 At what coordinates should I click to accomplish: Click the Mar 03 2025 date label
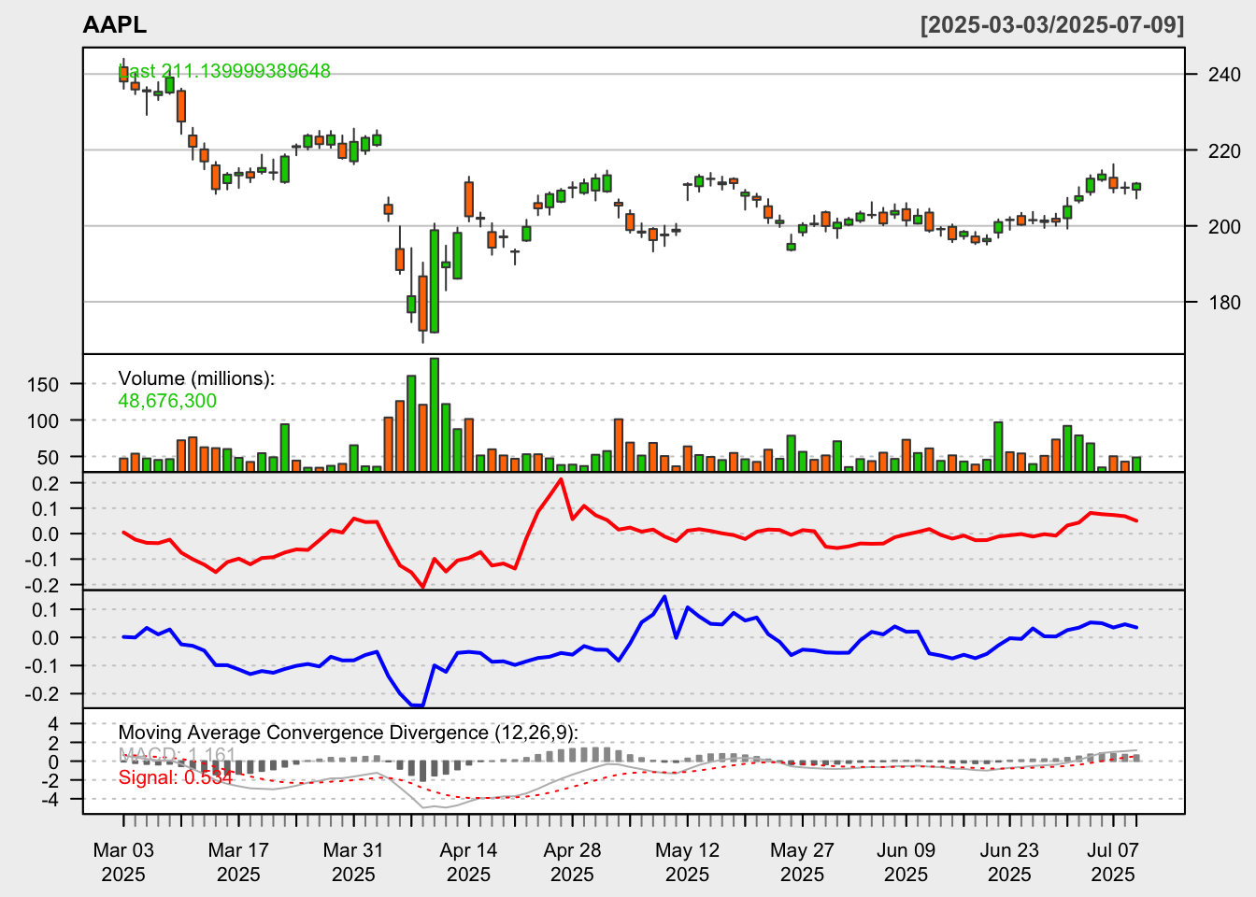[x=123, y=861]
